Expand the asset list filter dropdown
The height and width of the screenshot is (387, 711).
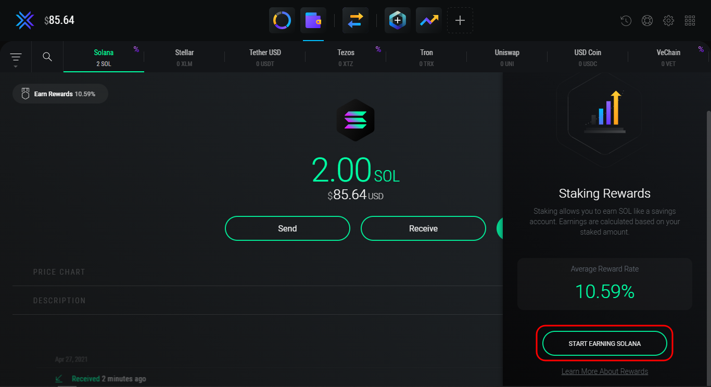point(16,58)
